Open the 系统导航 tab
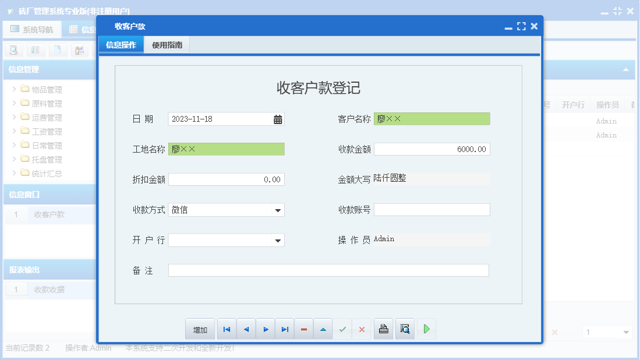 (32, 29)
